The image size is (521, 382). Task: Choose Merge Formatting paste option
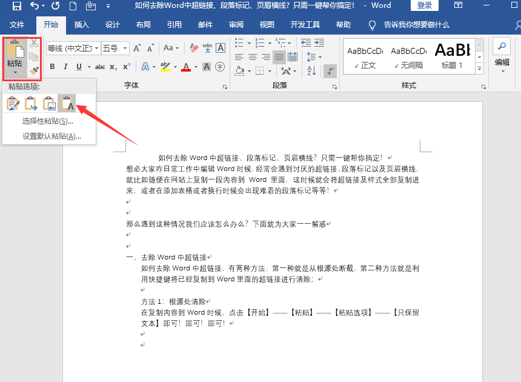point(32,104)
